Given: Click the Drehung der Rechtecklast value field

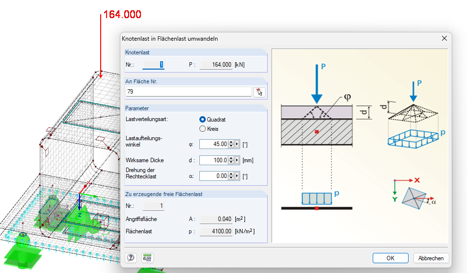Looking at the screenshot, I should point(214,176).
